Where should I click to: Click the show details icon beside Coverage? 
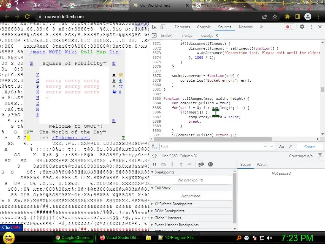coord(320,156)
